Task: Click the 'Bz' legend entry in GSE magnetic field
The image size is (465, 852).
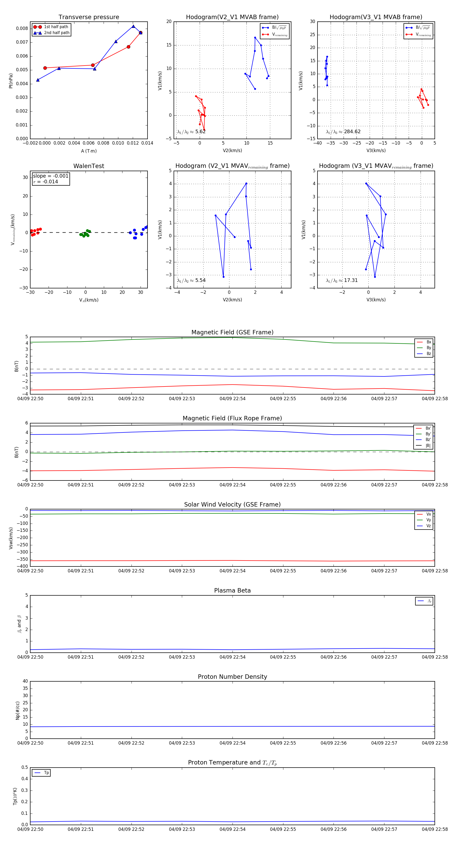Action: tap(424, 353)
